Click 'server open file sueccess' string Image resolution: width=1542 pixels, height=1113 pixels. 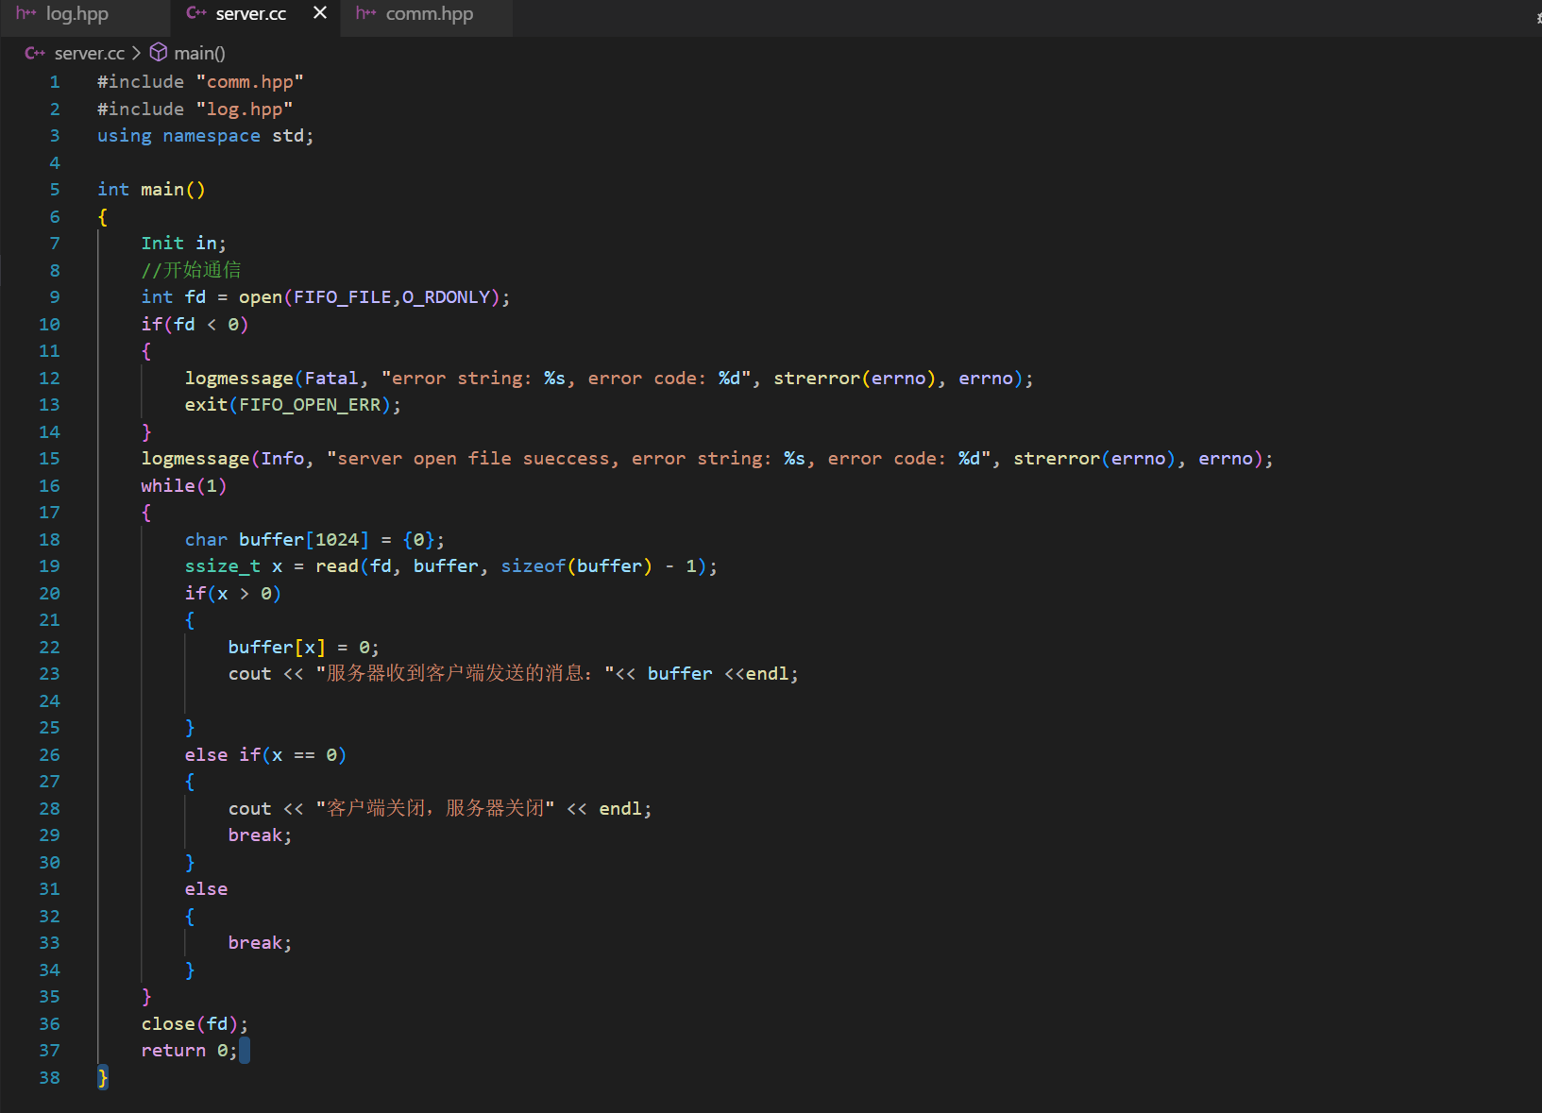473,459
